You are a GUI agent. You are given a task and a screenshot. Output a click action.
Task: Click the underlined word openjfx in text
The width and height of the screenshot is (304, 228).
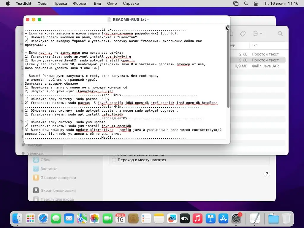pos(128,61)
